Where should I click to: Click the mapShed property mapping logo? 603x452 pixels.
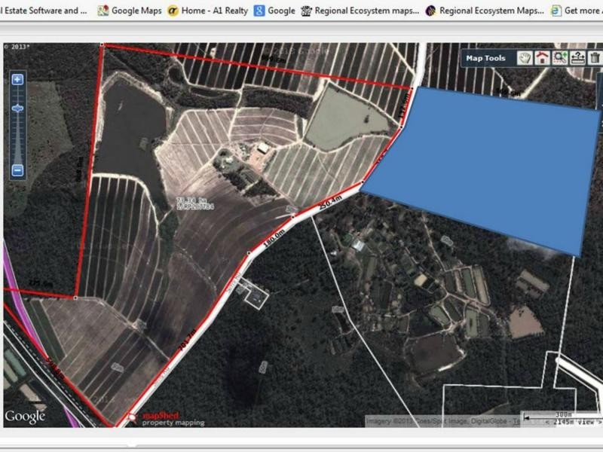(166, 418)
